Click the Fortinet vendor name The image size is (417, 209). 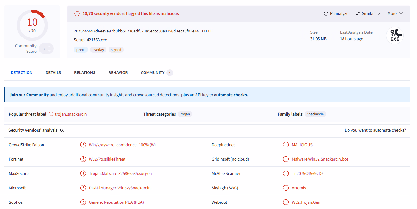[16, 159]
